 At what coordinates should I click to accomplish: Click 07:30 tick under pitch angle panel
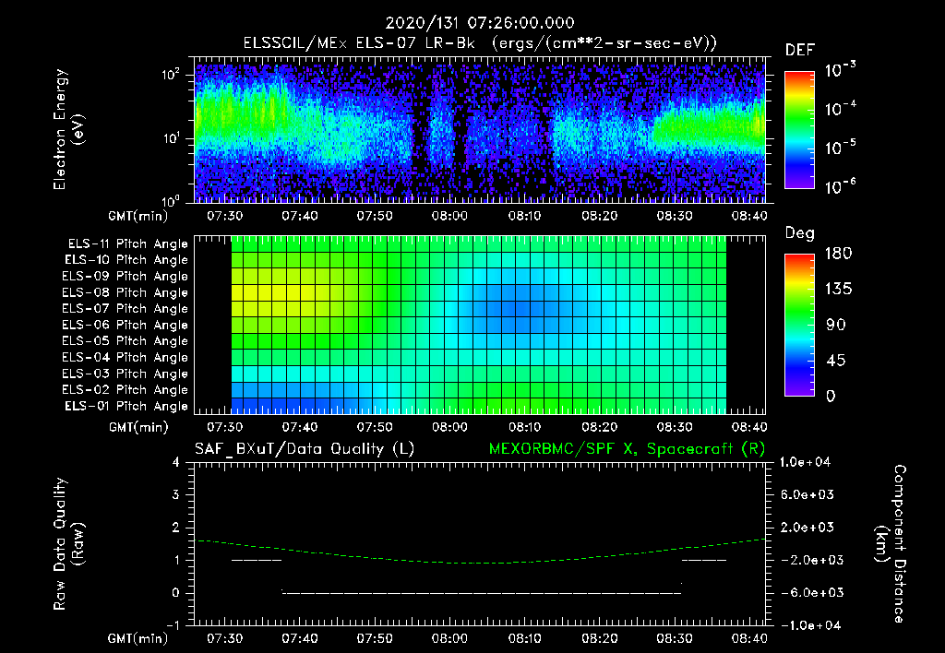click(x=225, y=428)
